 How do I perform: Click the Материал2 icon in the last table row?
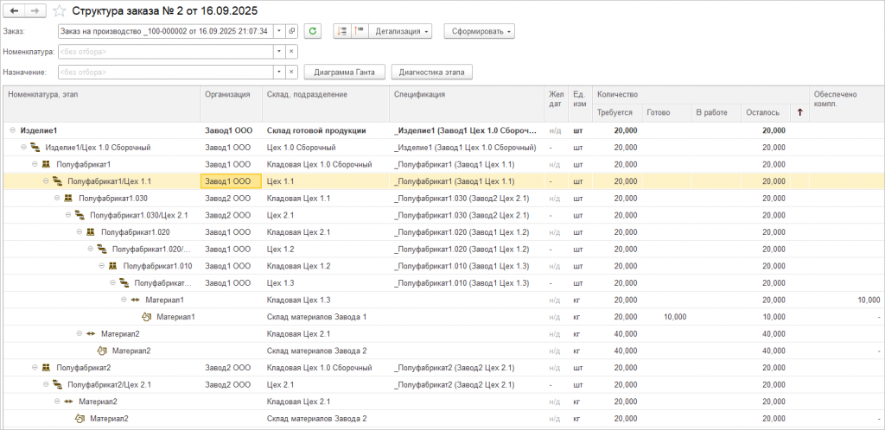click(x=80, y=418)
